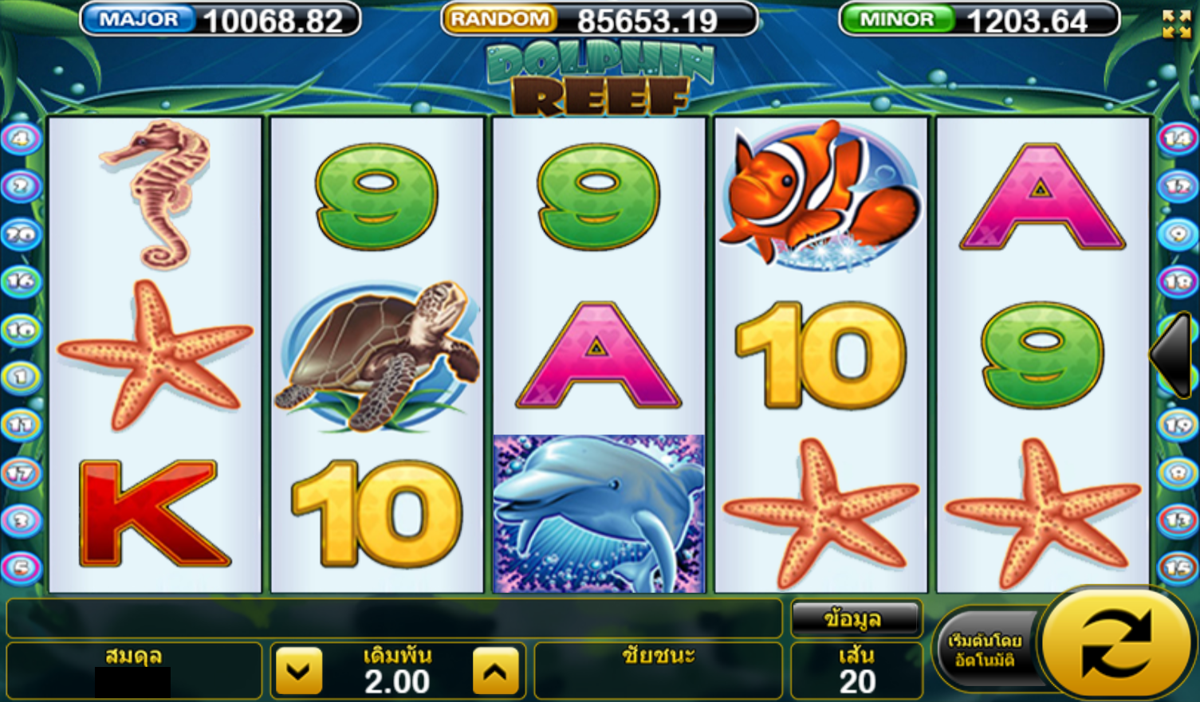Increase the bet with up chevron
The width and height of the screenshot is (1200, 702).
(495, 671)
